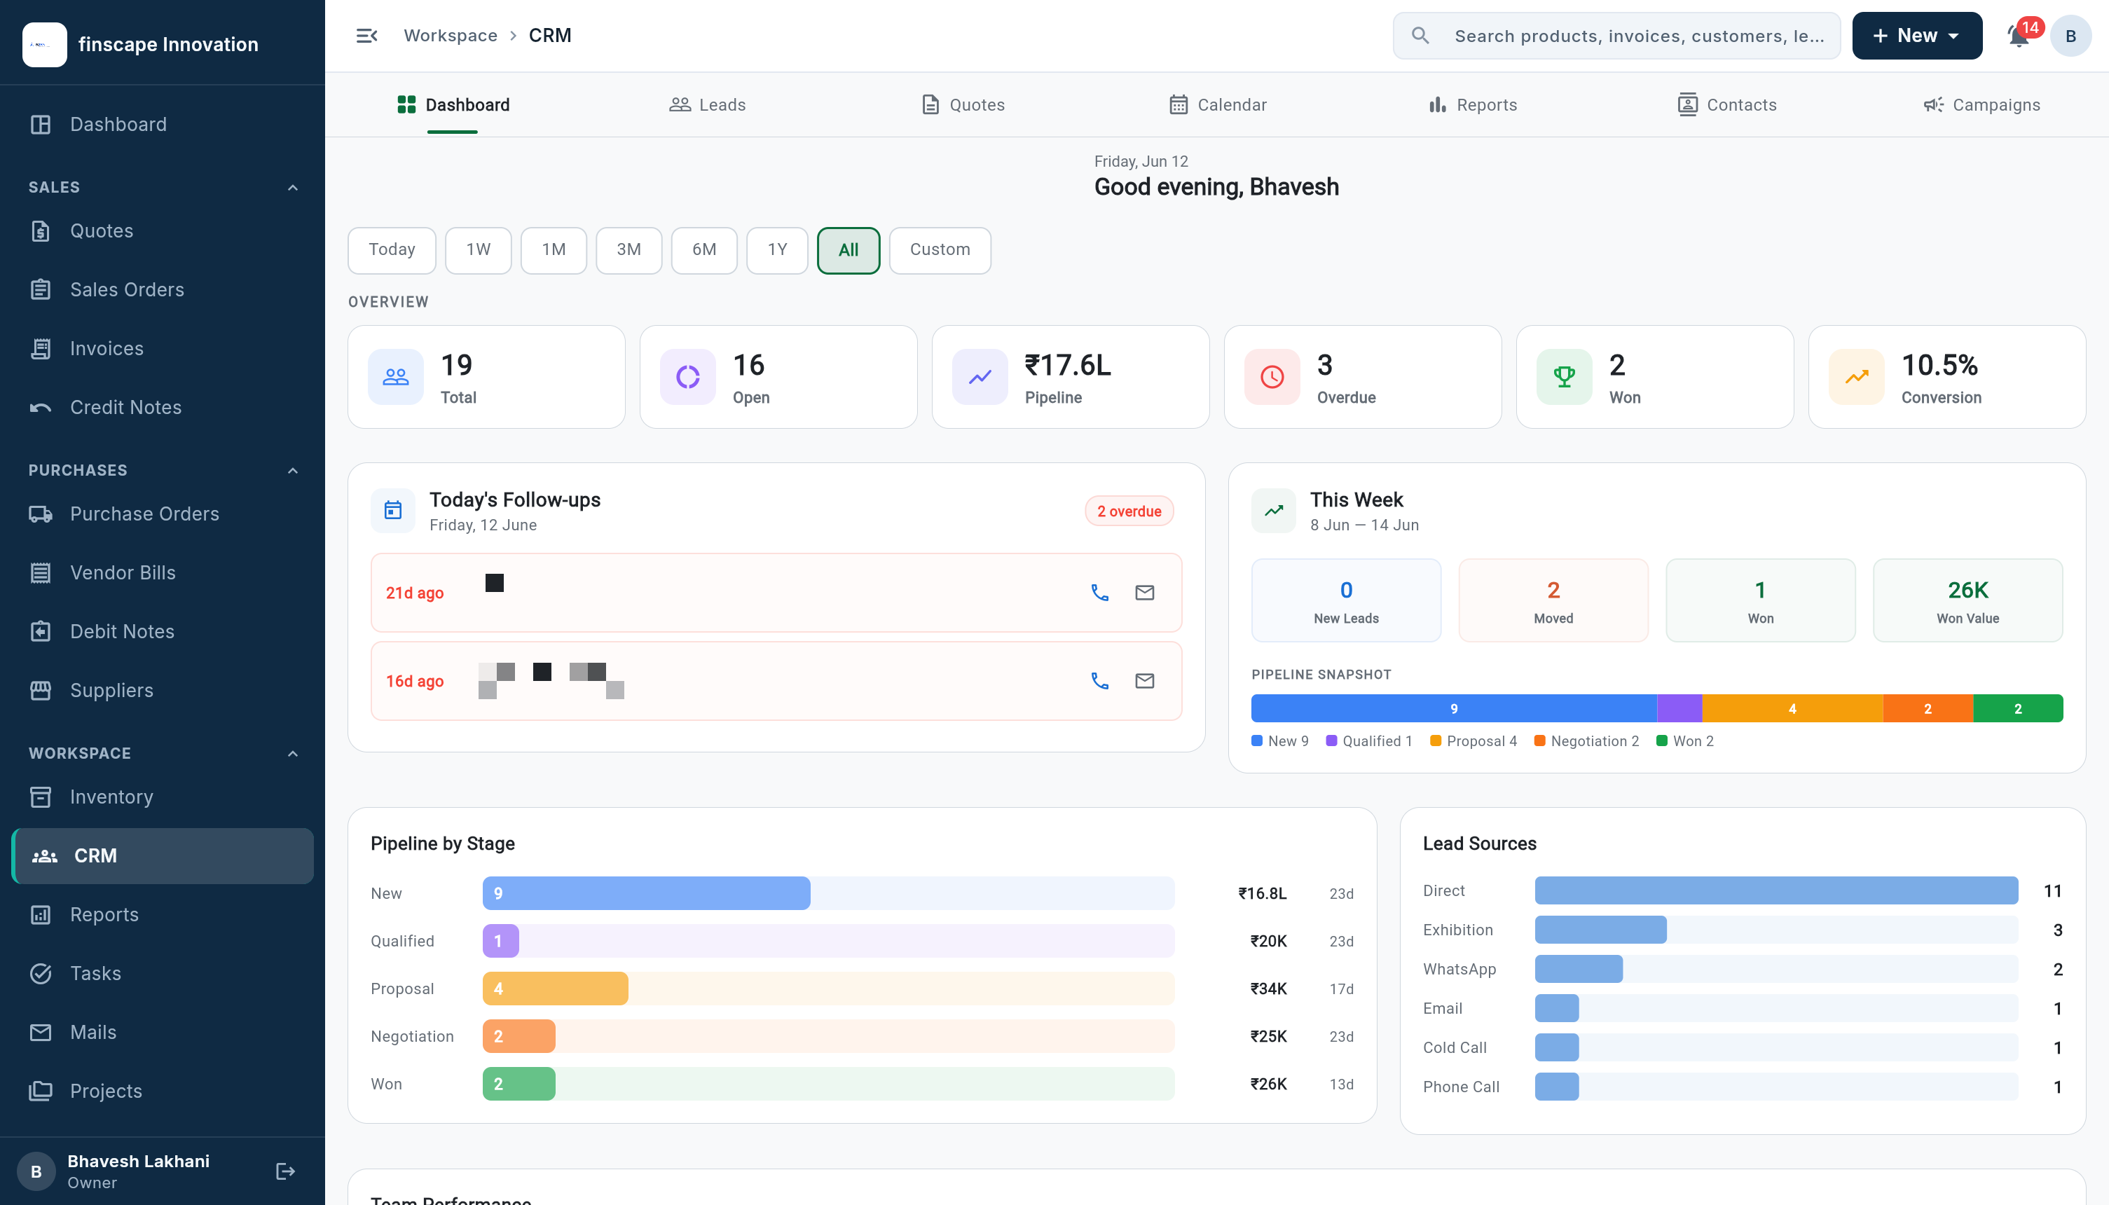This screenshot has width=2109, height=1205.
Task: Open Purchase Orders in the sidebar
Action: (x=163, y=514)
